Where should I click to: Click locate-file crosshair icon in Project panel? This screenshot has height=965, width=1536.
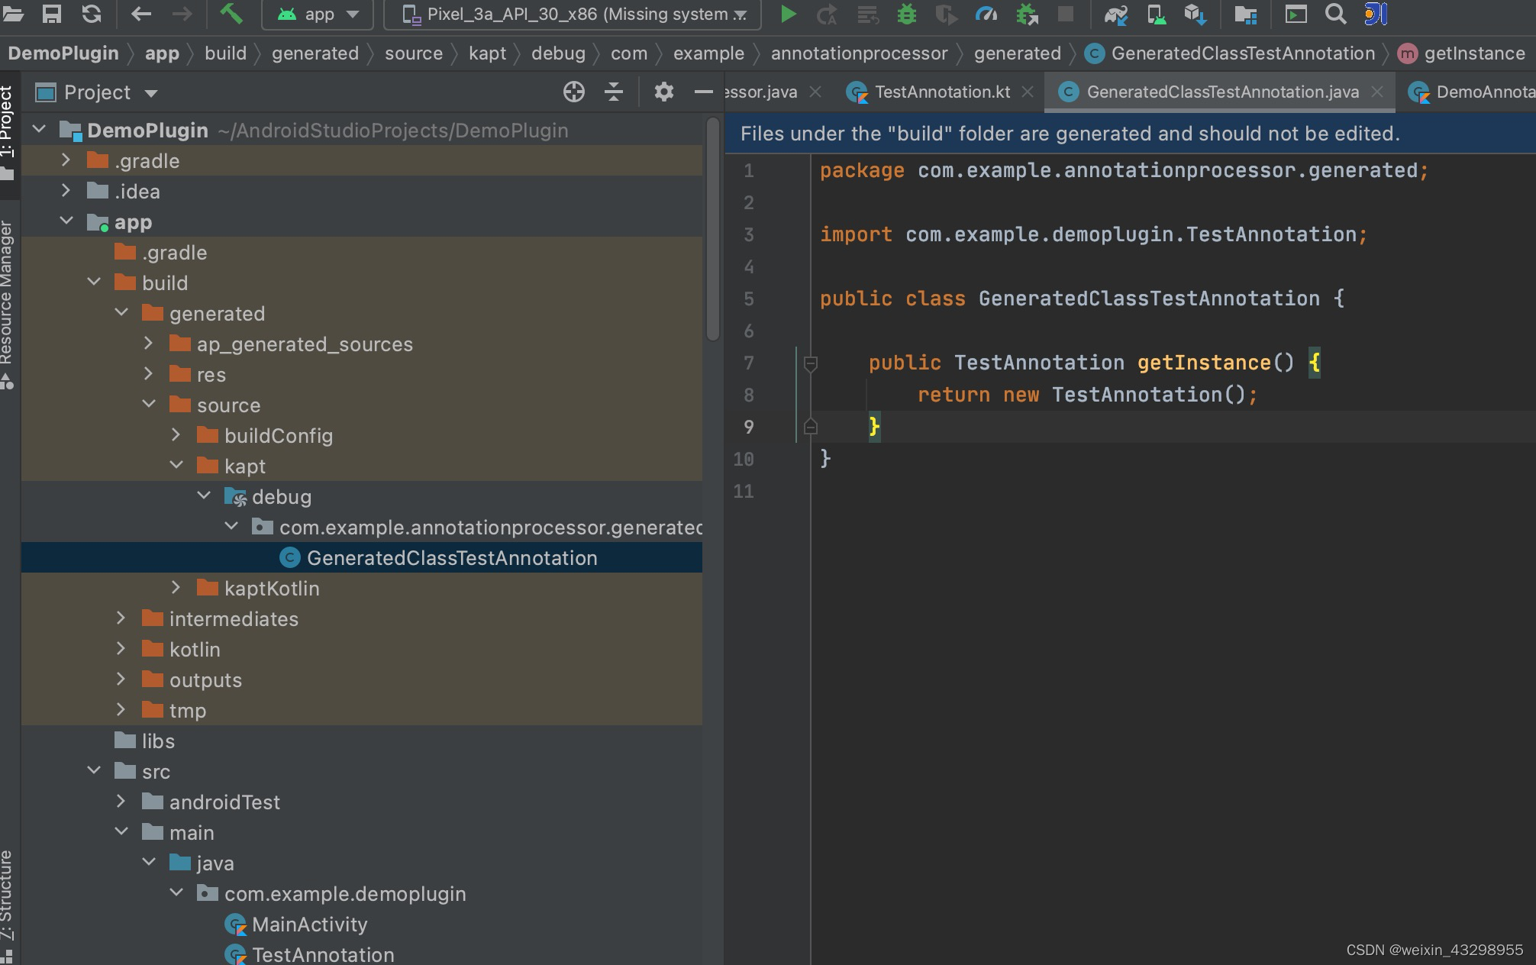coord(573,92)
